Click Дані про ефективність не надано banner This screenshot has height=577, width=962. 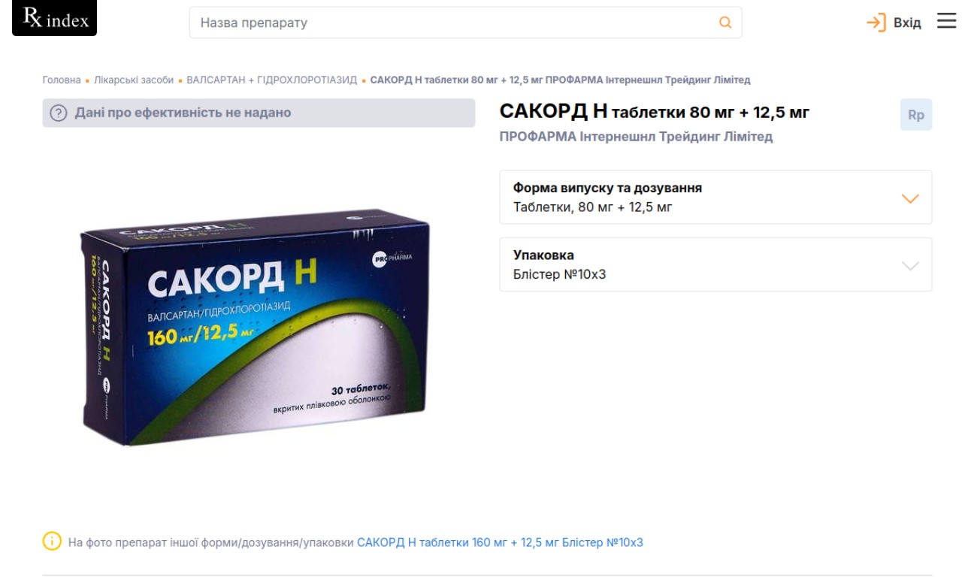[x=259, y=113]
